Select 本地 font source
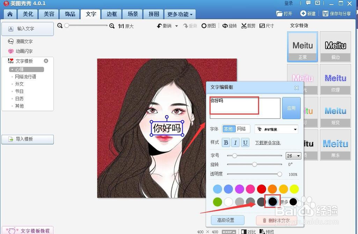 (228, 129)
